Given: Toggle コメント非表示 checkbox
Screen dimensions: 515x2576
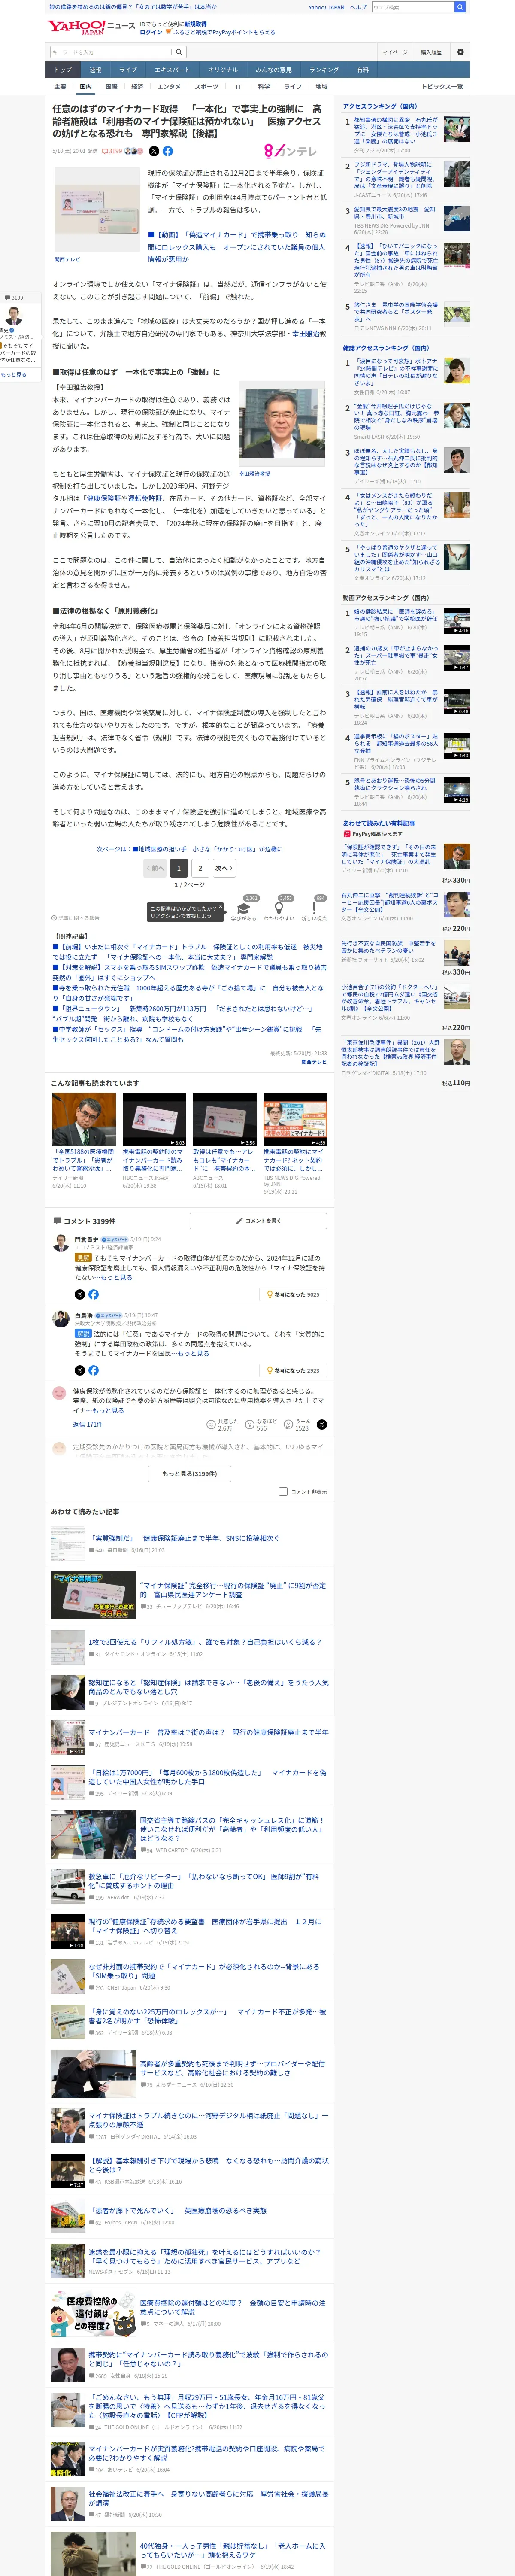Looking at the screenshot, I should click(283, 1491).
